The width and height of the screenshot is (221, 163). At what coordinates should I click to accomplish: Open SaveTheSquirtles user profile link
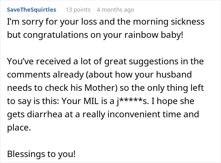pos(32,10)
